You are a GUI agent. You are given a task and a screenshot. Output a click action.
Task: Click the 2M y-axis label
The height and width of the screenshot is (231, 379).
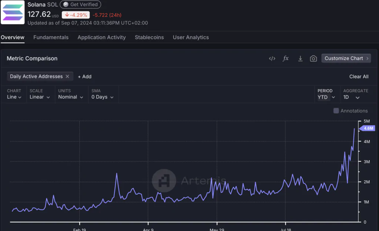click(367, 182)
